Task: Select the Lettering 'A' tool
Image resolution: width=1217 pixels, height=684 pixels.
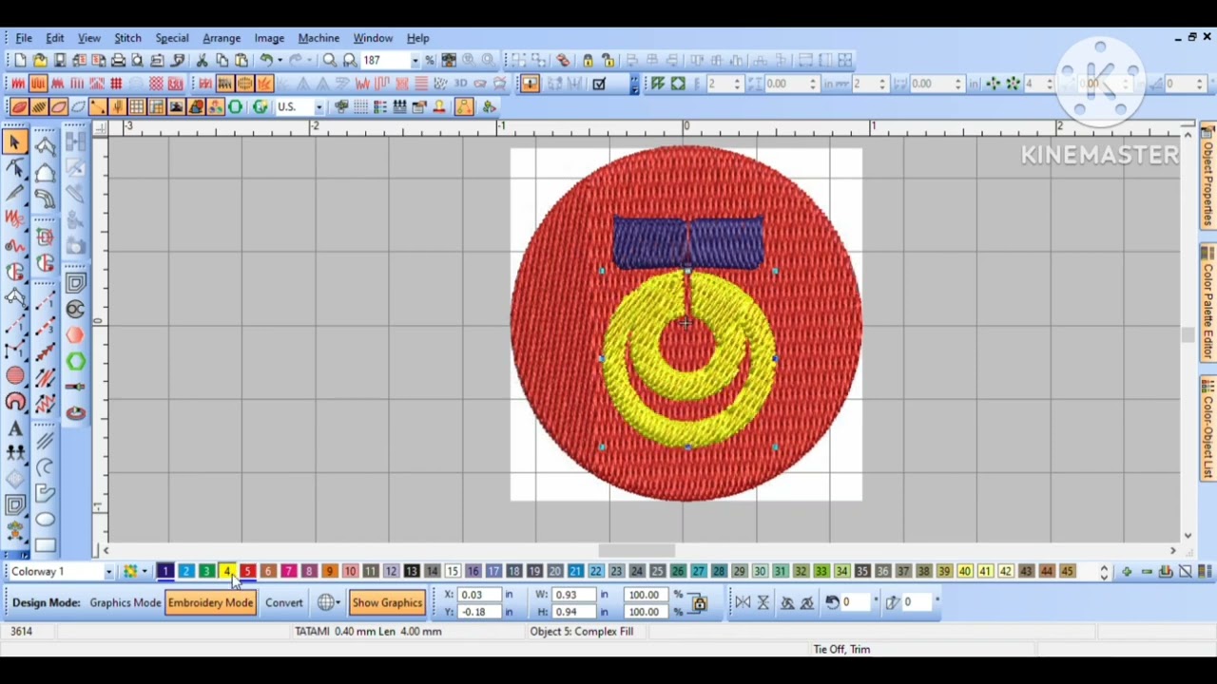Action: [x=15, y=429]
